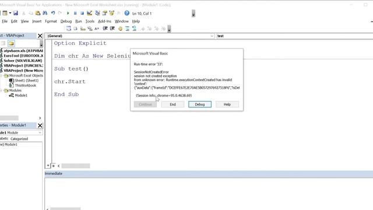Click the List Constants icon
The height and width of the screenshot is (210, 373).
pos(75,29)
